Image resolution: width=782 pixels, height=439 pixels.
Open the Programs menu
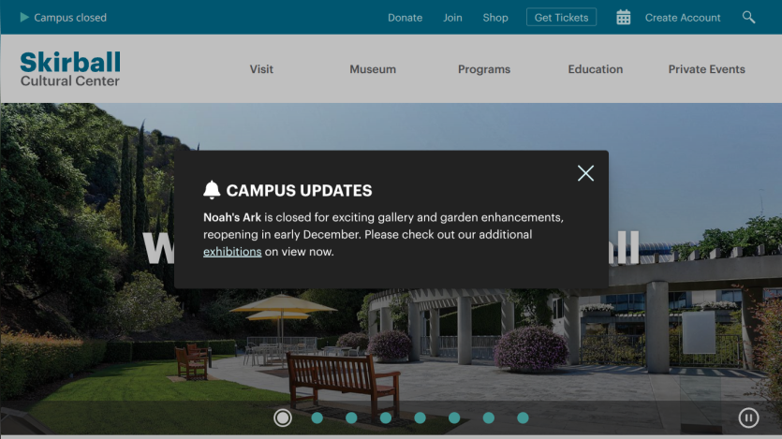(484, 69)
